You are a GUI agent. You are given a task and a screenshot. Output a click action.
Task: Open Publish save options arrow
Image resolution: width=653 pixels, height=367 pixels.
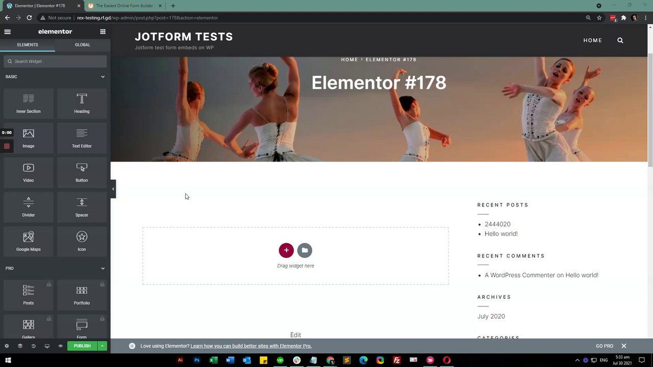[102, 346]
